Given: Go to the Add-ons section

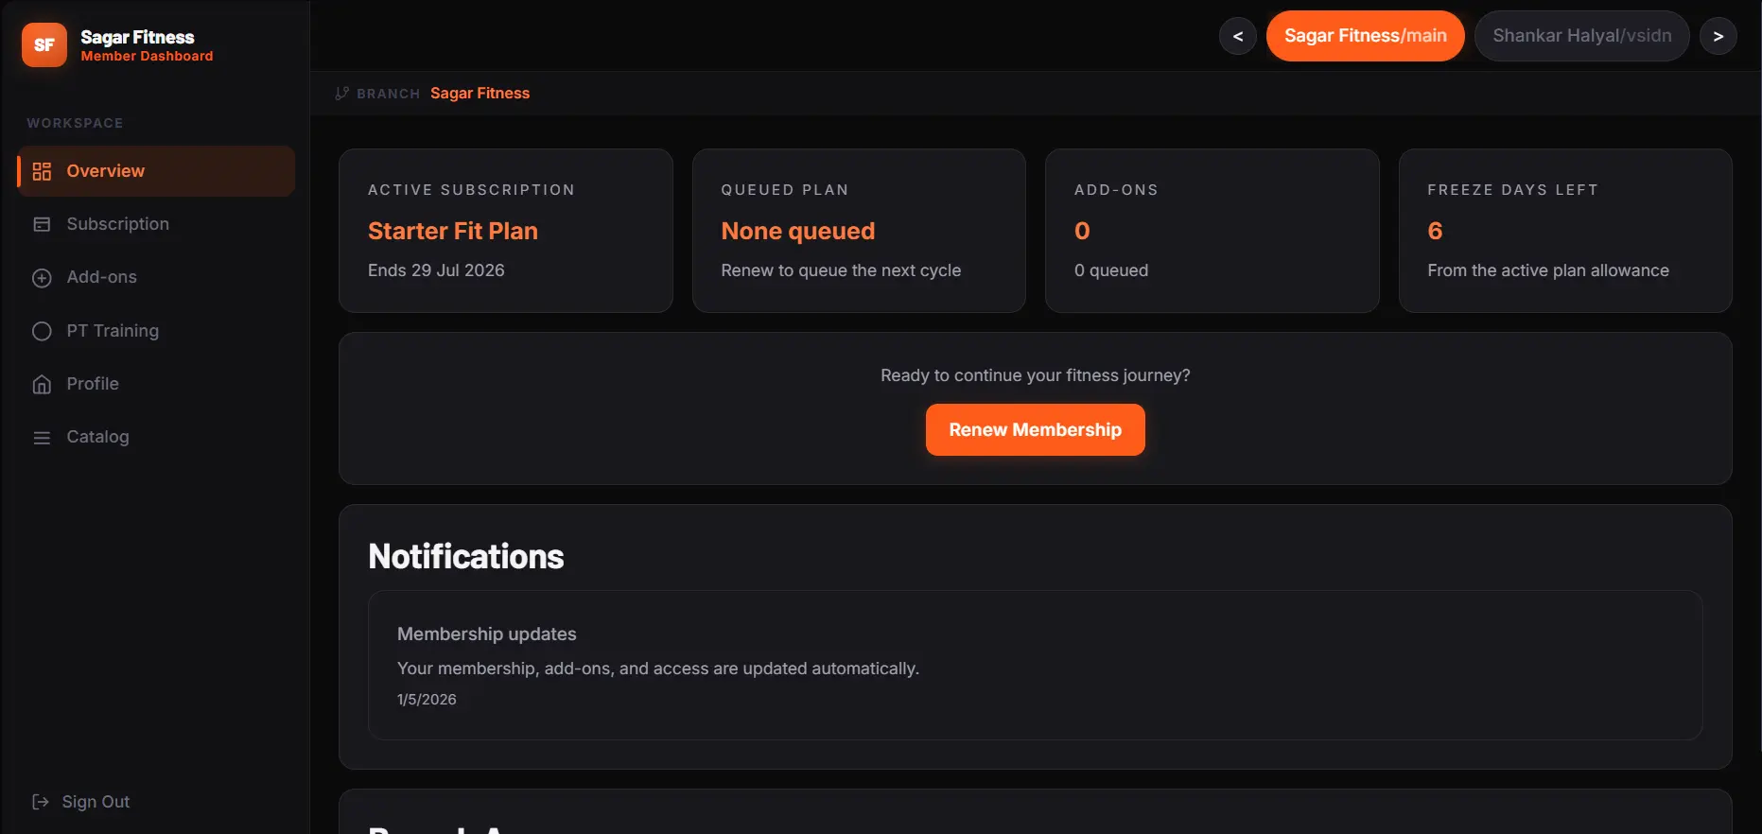Looking at the screenshot, I should tap(156, 277).
